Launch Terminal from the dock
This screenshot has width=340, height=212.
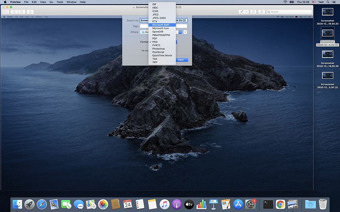(x=268, y=204)
